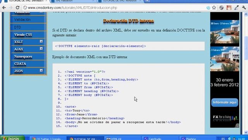Click code line 14 body message
The image size is (248, 140).
coord(123,122)
